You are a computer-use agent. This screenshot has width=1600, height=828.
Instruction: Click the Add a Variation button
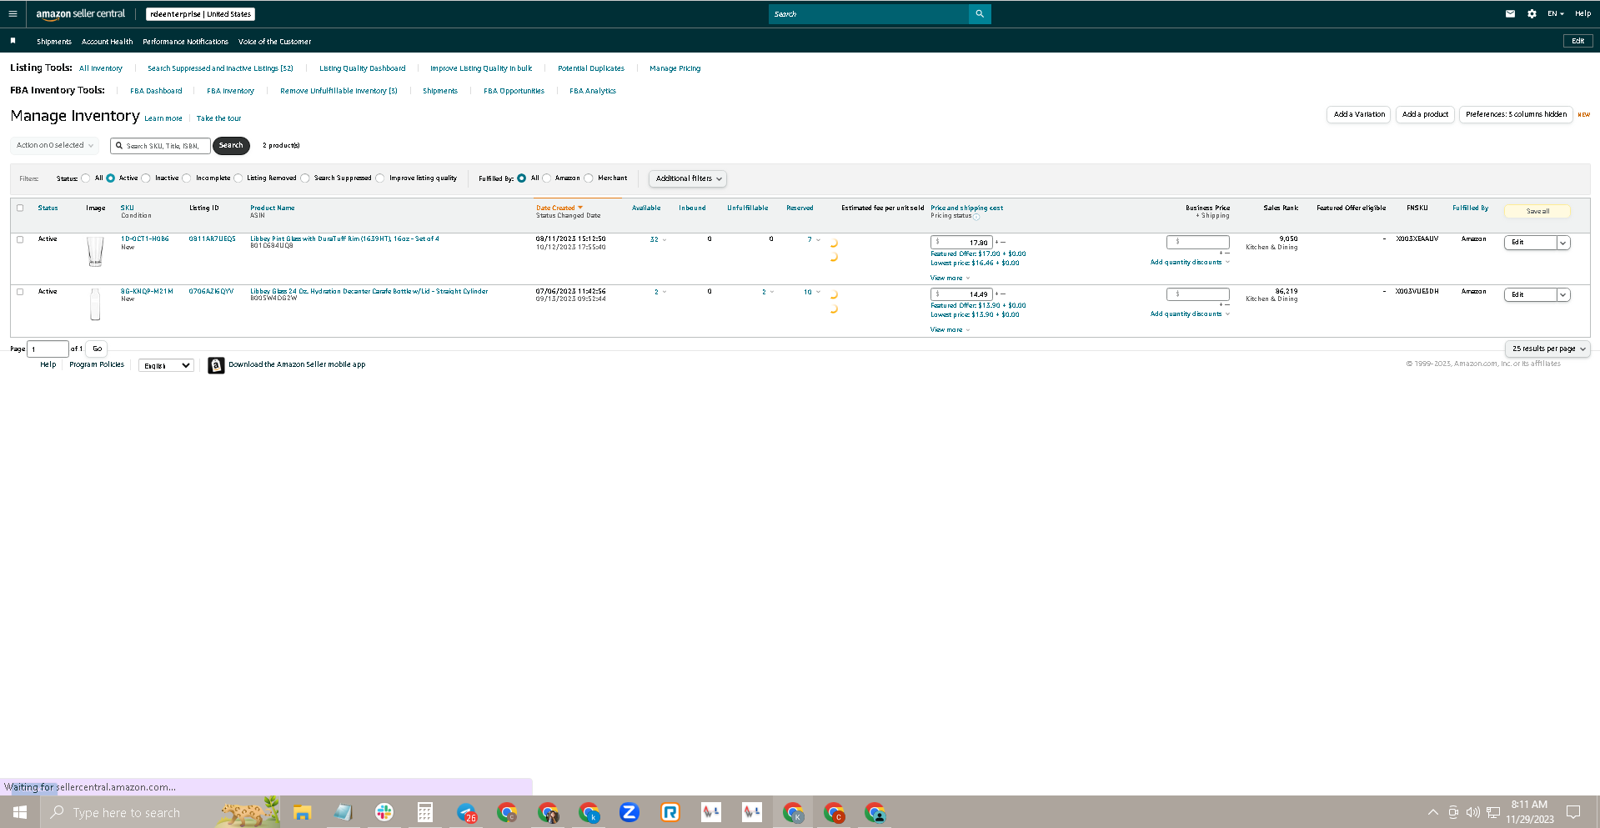[x=1359, y=114]
